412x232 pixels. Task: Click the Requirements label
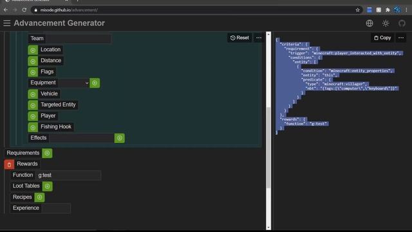pos(23,153)
